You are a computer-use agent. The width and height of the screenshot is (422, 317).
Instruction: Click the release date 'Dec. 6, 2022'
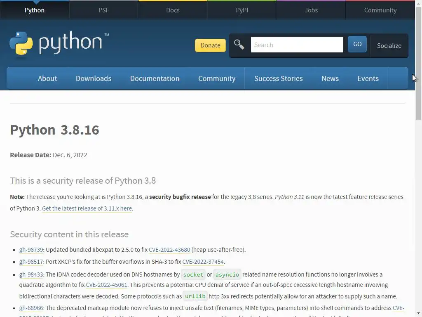[70, 155]
